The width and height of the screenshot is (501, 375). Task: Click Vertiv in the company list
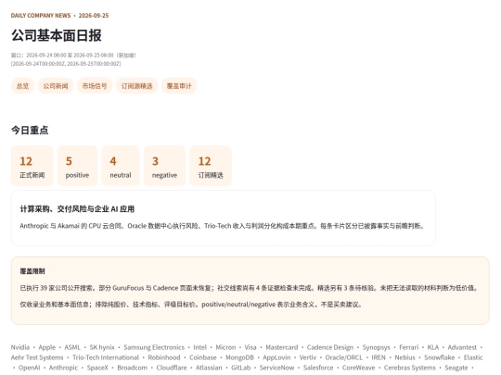(x=308, y=357)
